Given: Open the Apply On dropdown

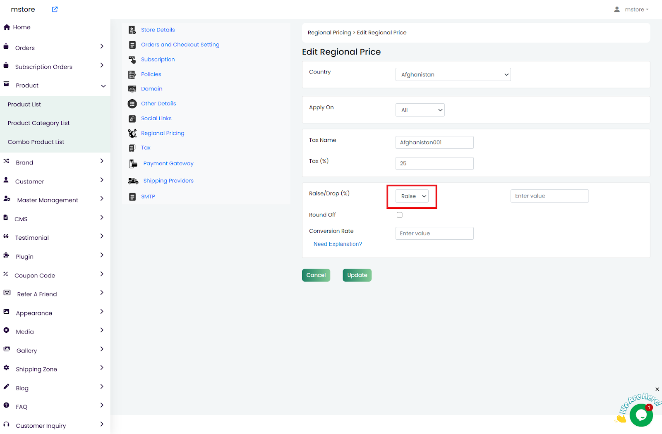Looking at the screenshot, I should pyautogui.click(x=420, y=110).
